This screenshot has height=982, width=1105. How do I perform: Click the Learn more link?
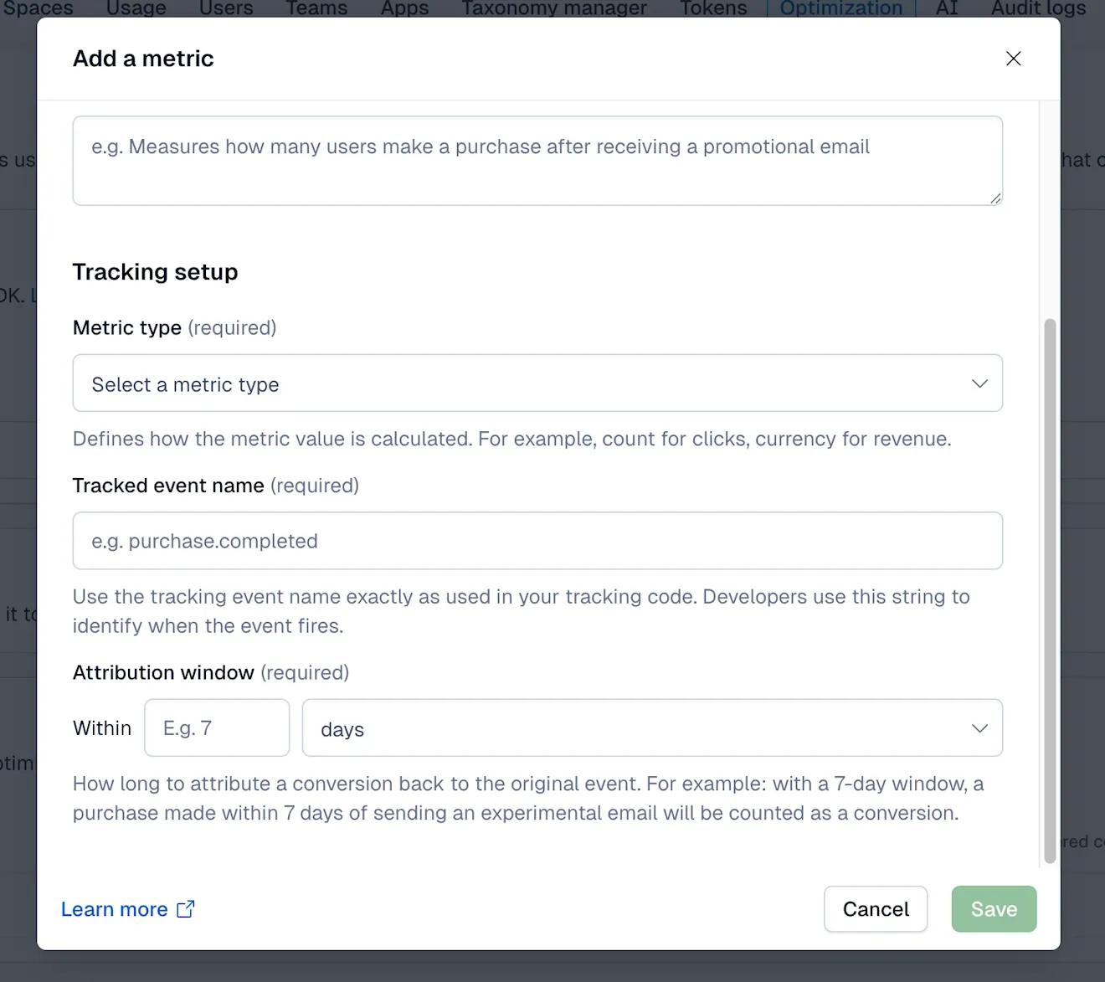click(115, 909)
